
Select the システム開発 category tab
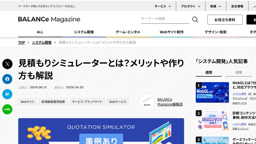[84, 32]
